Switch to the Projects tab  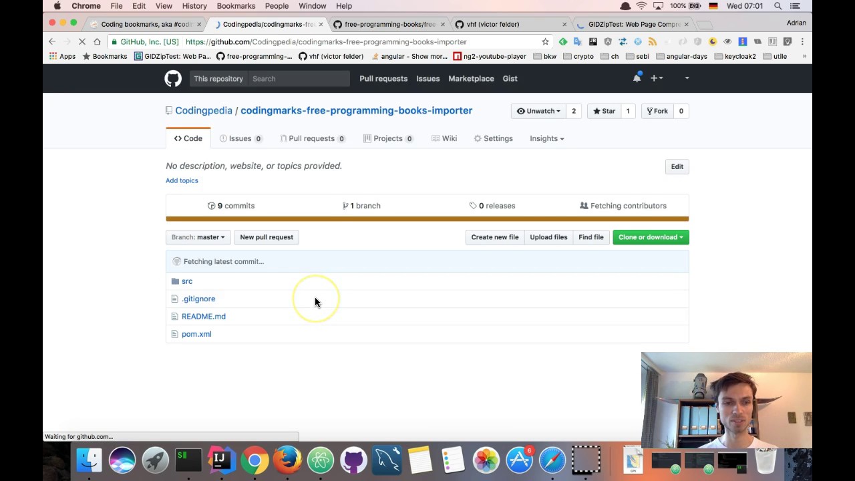click(388, 138)
